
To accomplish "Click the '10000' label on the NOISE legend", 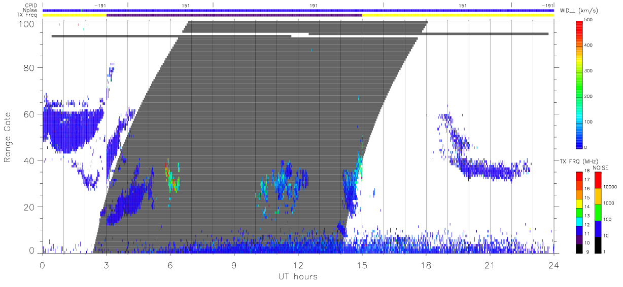I will [x=610, y=187].
